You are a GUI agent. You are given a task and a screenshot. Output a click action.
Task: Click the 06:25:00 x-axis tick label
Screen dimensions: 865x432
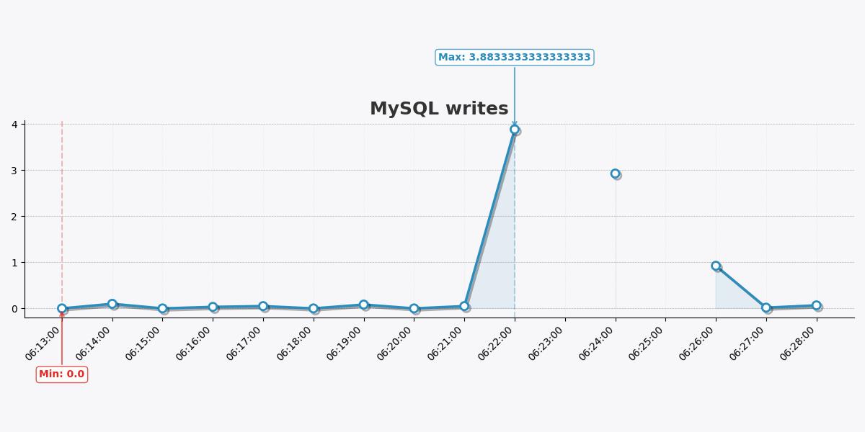[647, 343]
